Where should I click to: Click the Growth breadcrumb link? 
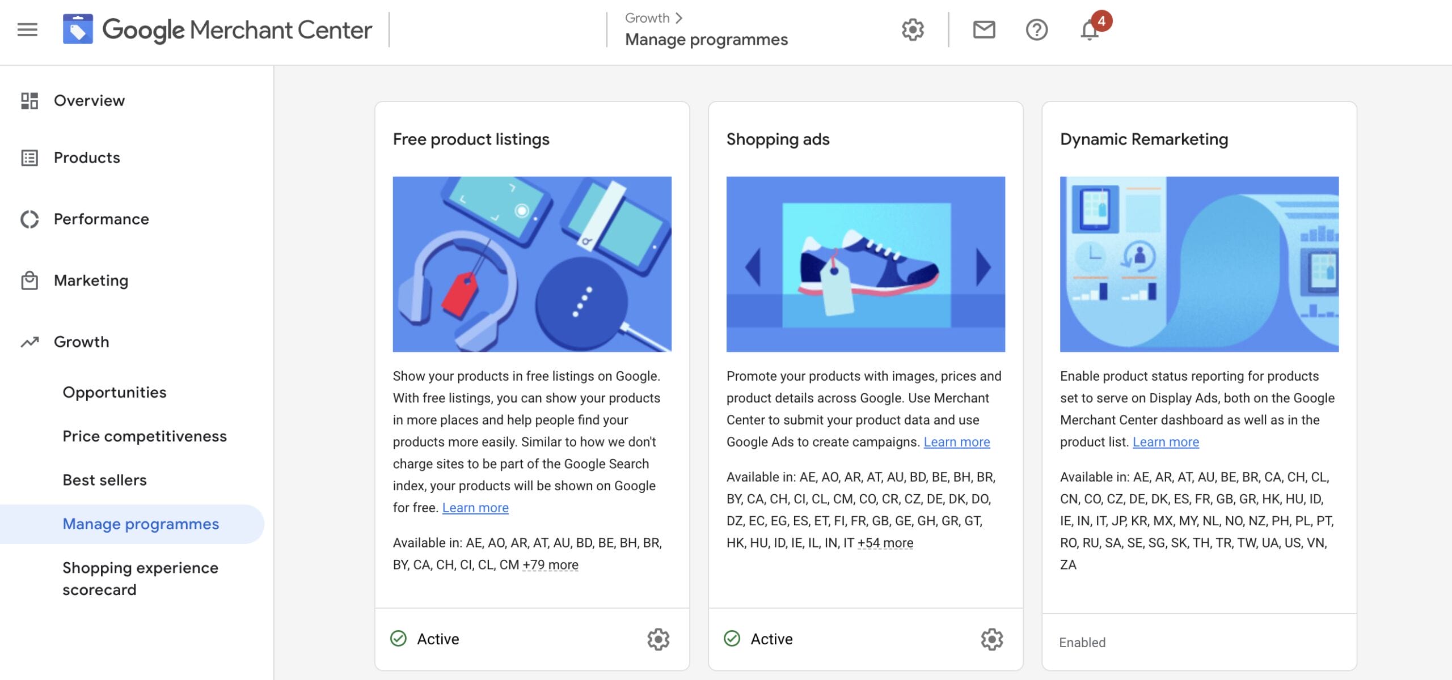click(x=647, y=18)
